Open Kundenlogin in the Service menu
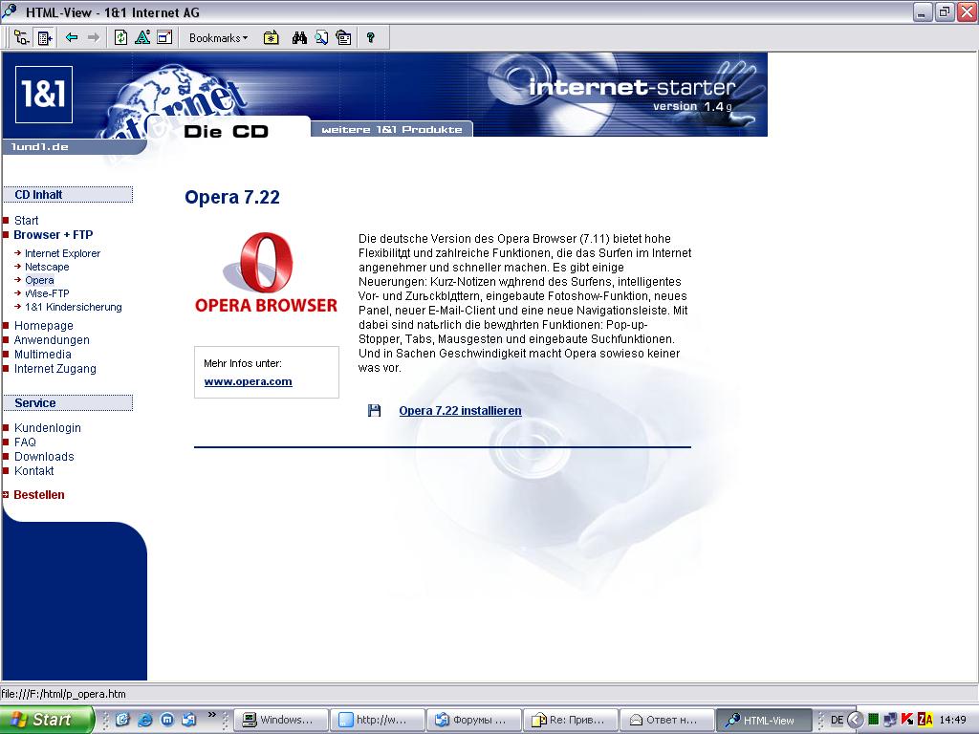 pos(48,428)
